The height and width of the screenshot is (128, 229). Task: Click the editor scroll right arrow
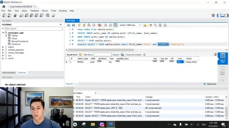click(x=226, y=50)
